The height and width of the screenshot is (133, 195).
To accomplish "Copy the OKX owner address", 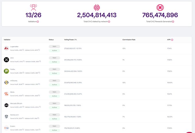I will click(x=24, y=61).
